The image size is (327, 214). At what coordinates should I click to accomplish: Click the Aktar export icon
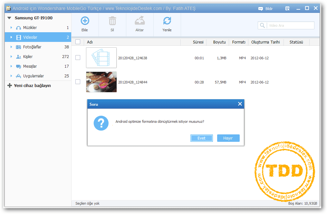[139, 20]
